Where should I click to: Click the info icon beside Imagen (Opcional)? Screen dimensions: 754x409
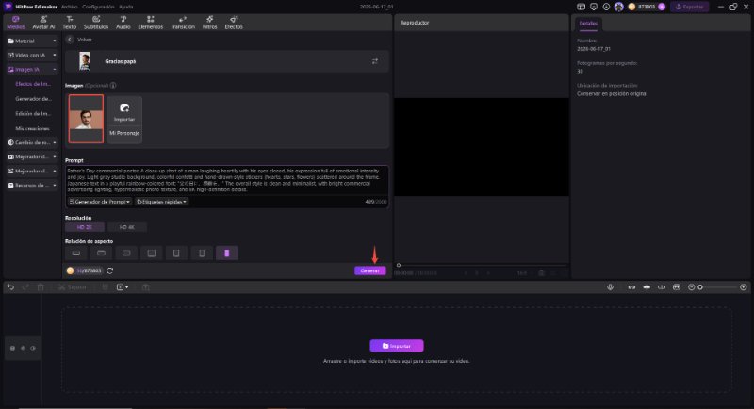pos(113,86)
